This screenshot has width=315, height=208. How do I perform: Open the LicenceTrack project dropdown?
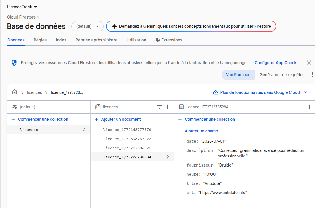coord(22,7)
